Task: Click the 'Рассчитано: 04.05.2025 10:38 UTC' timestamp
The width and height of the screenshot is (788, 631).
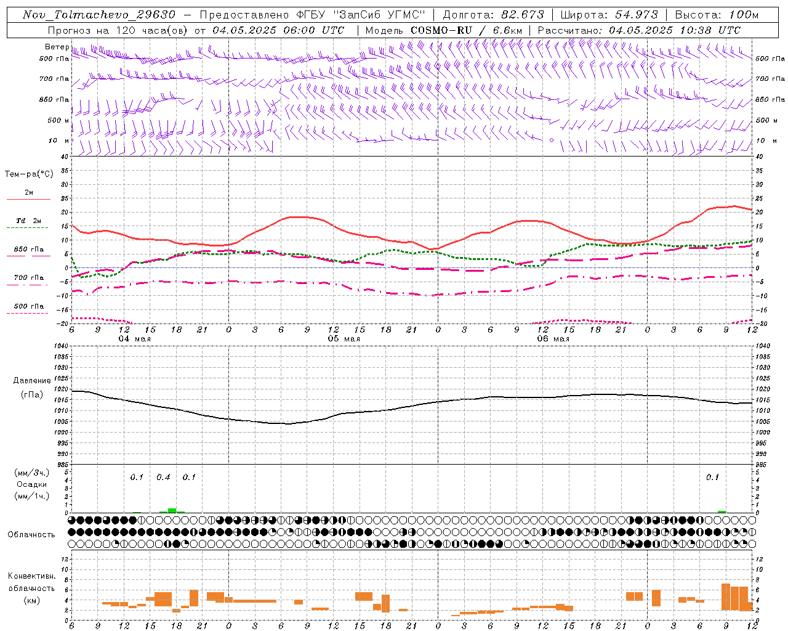Action: pyautogui.click(x=639, y=30)
